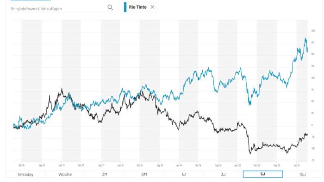
Task: Choose the 3M time range
Action: click(x=105, y=174)
